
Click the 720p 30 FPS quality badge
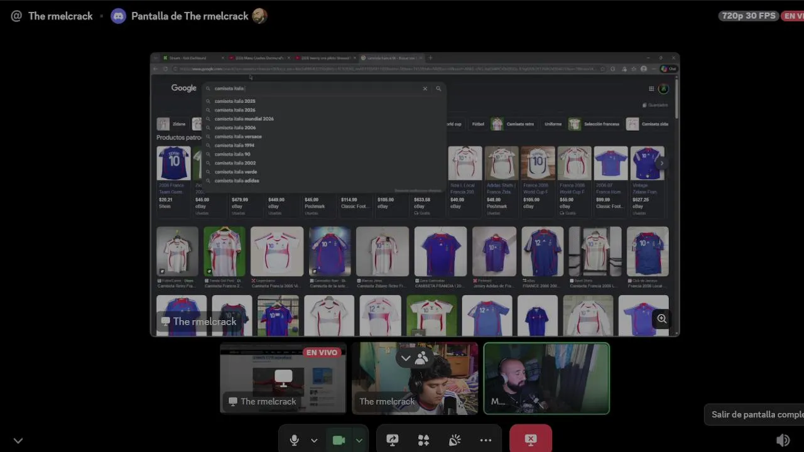749,16
